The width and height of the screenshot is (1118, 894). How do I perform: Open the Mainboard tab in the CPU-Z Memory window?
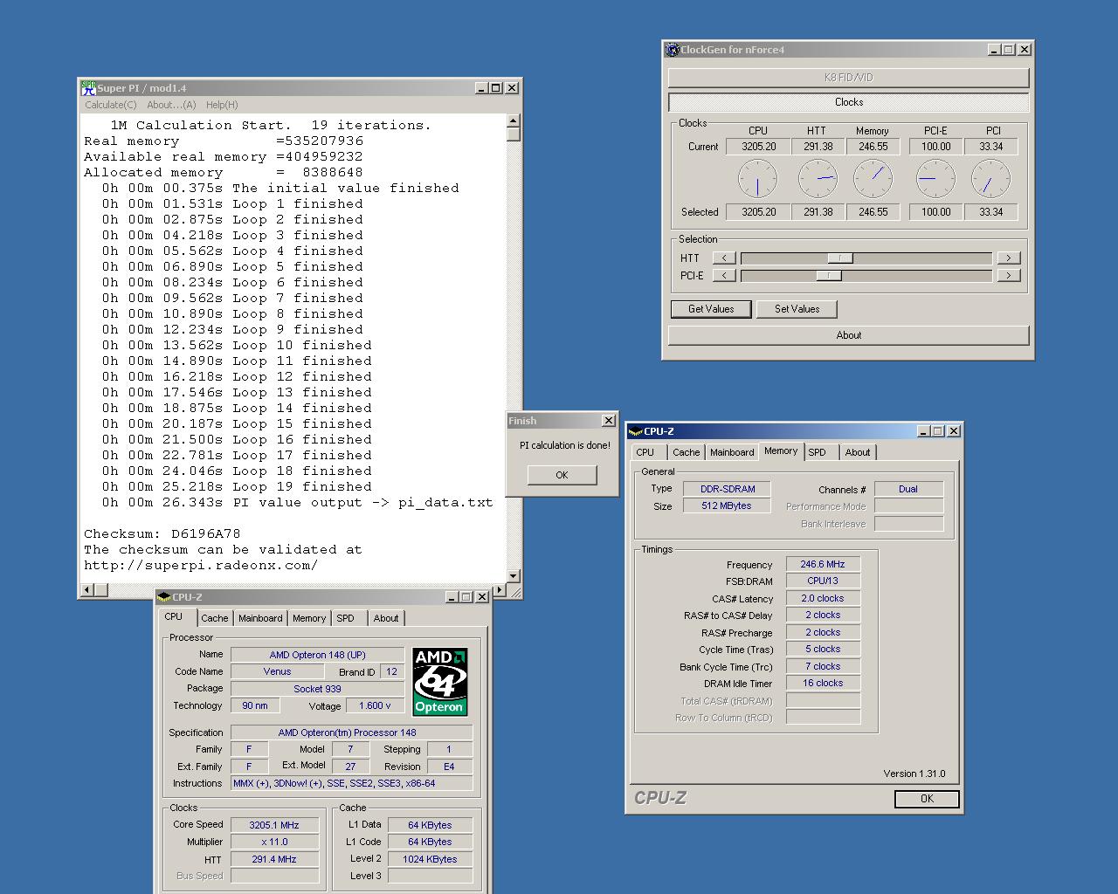coord(732,452)
